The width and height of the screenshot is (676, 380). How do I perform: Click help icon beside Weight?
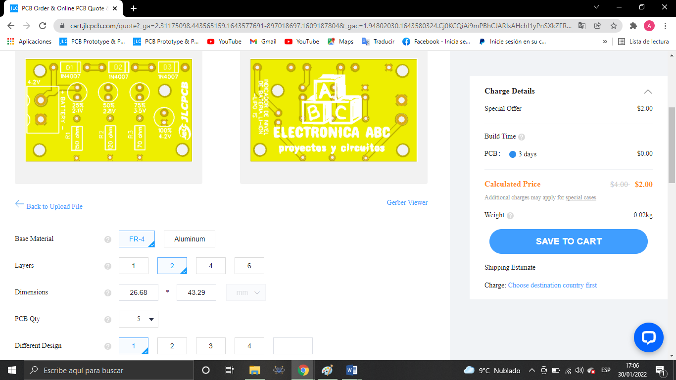(x=510, y=216)
